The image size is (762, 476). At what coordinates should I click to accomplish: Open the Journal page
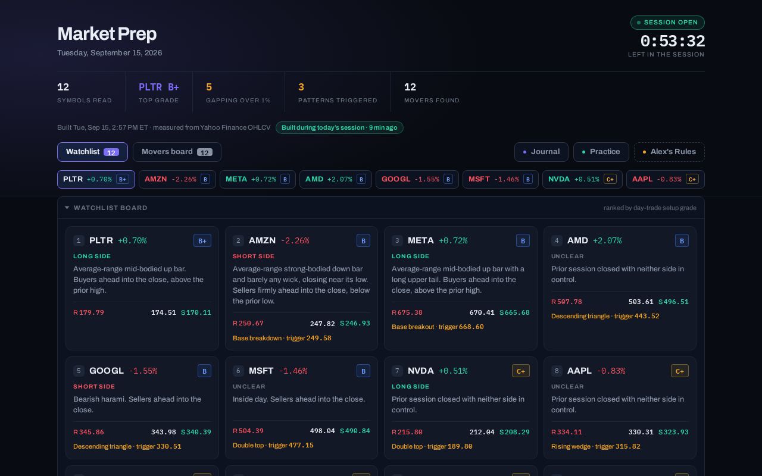click(x=541, y=152)
